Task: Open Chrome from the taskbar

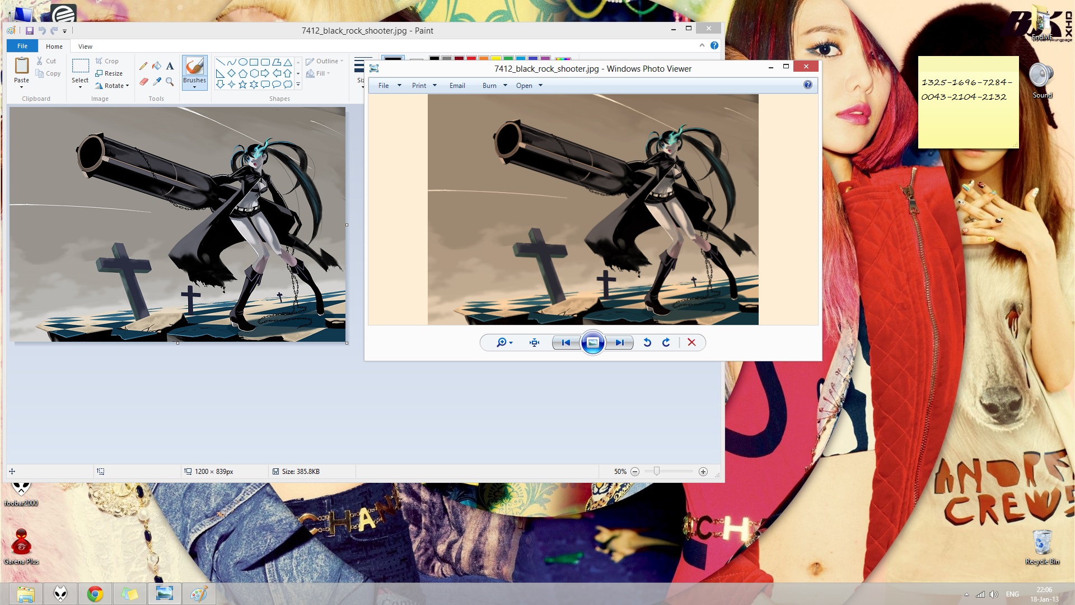Action: click(x=95, y=594)
